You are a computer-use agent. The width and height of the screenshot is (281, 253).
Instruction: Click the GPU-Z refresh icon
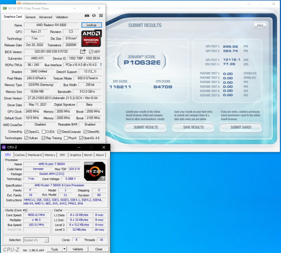coord(94,16)
